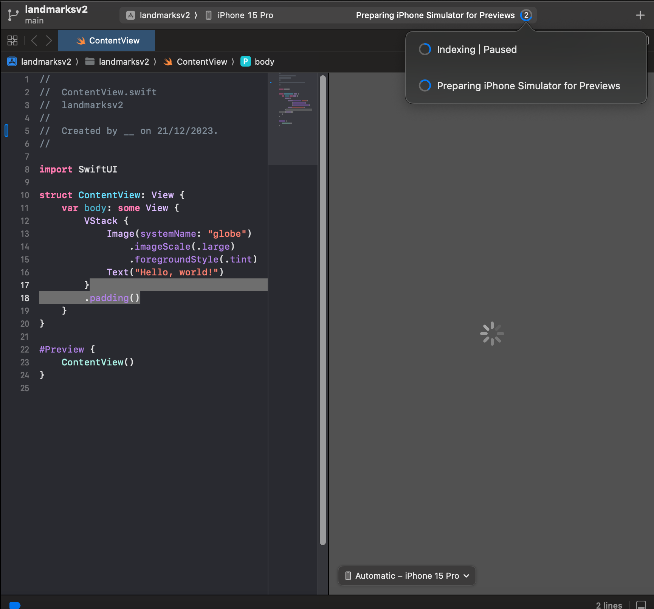654x609 pixels.
Task: Click the Swift icon in the ContentView breadcrumb
Action: click(x=168, y=62)
